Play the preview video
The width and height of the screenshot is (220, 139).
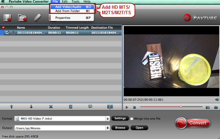127,107
